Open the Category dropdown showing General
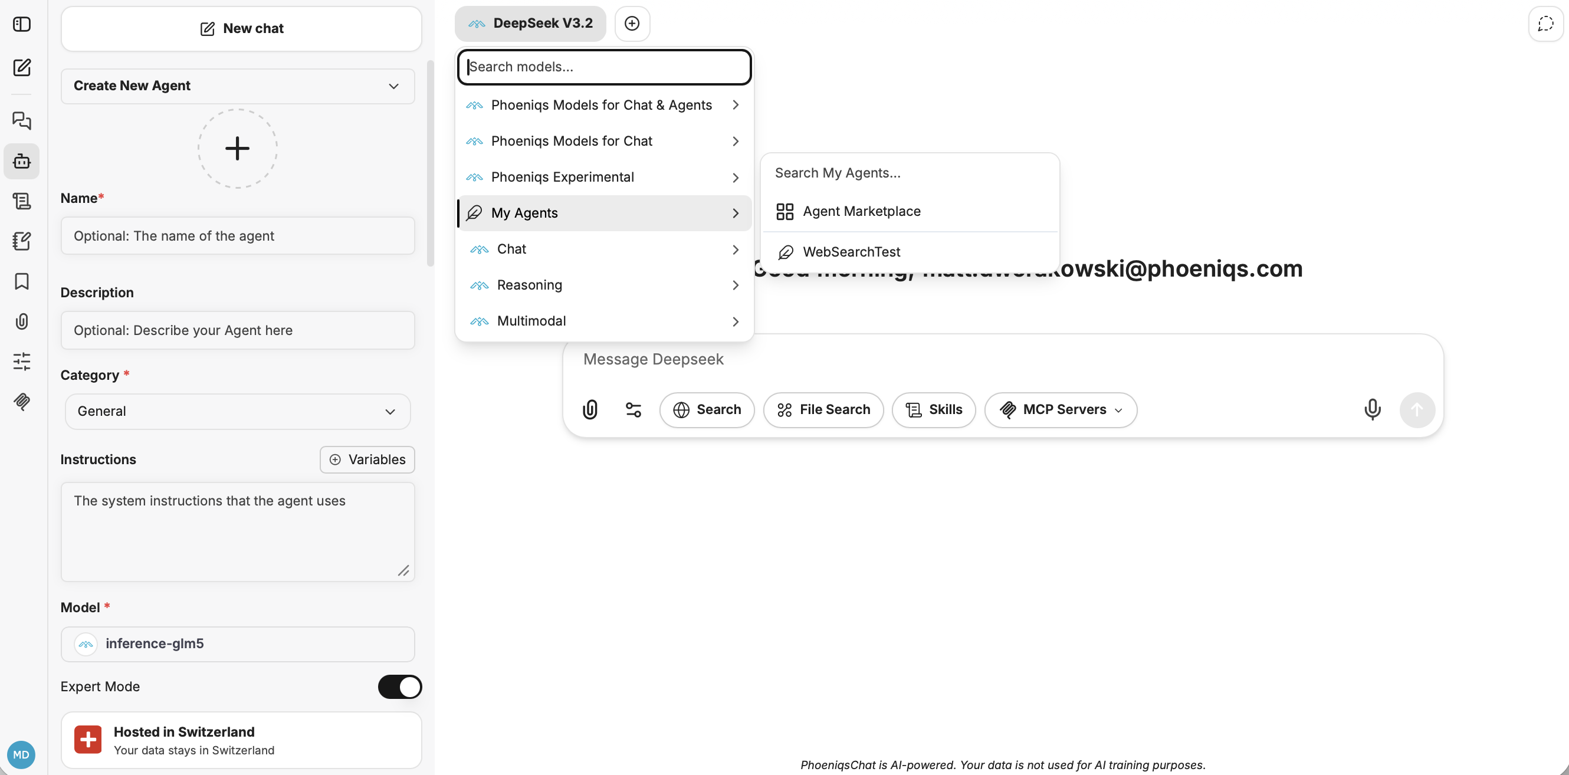The height and width of the screenshot is (775, 1569). pos(238,412)
